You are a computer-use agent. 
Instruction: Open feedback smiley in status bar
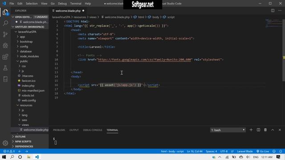[x=274, y=151]
